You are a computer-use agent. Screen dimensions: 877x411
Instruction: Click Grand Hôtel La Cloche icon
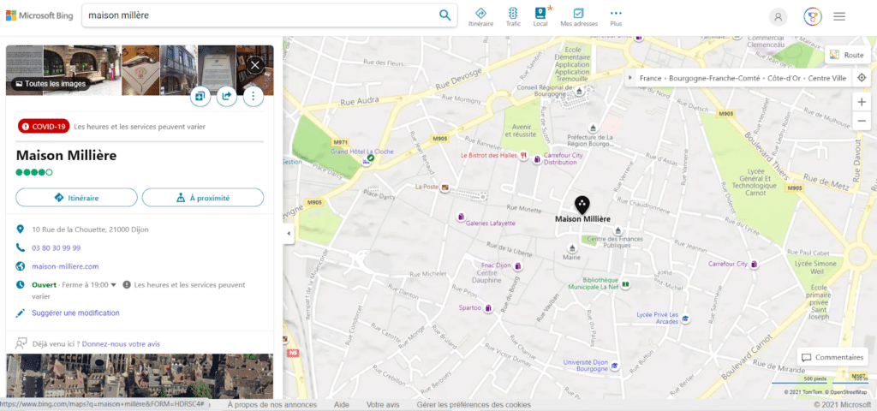(367, 161)
